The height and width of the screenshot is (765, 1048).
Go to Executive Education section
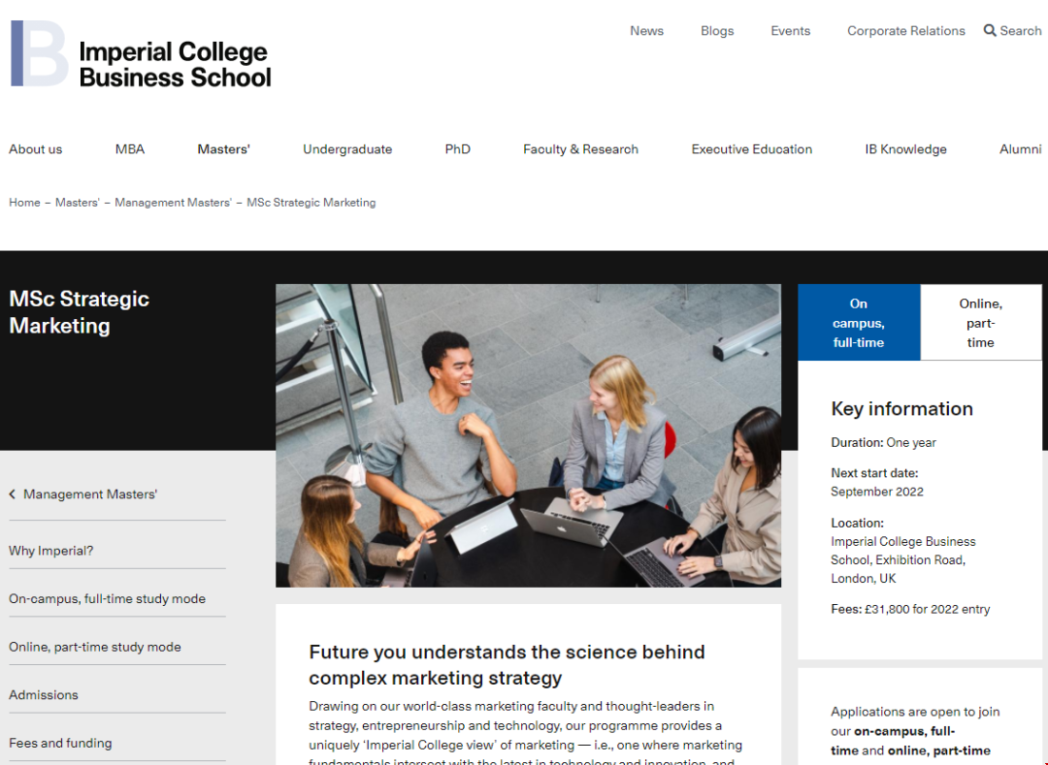751,149
